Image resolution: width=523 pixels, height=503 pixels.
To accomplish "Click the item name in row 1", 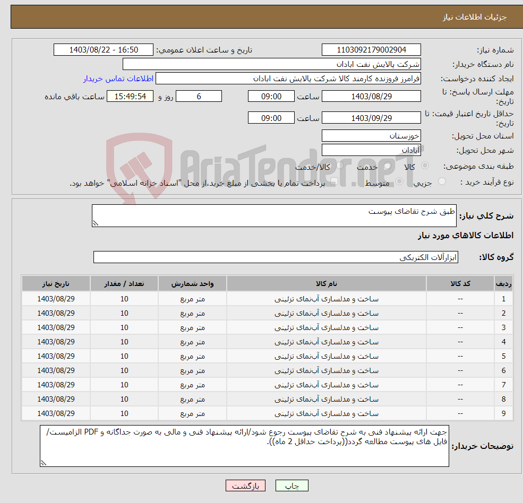I will click(327, 299).
